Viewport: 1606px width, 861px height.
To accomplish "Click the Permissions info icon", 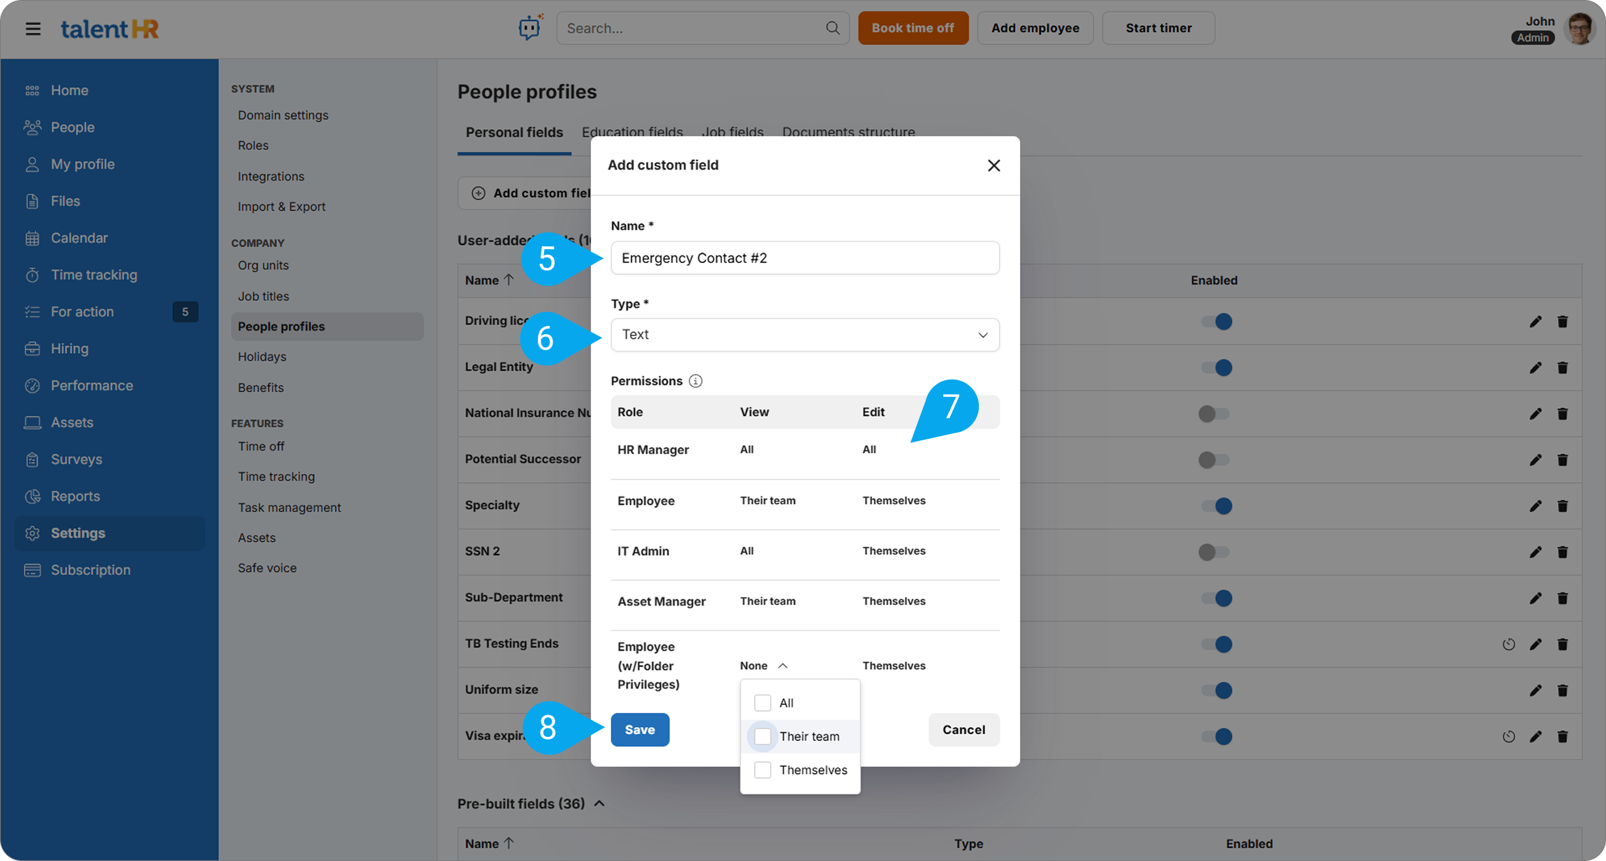I will click(696, 381).
